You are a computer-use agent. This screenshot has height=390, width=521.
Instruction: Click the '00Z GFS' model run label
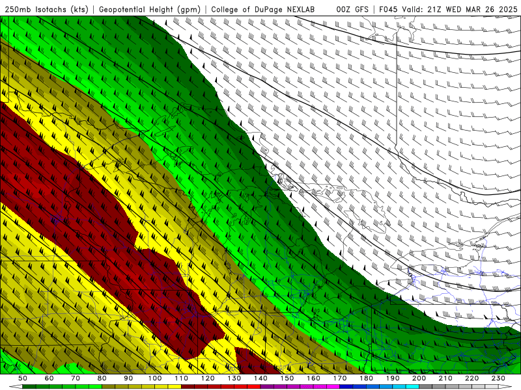[352, 10]
